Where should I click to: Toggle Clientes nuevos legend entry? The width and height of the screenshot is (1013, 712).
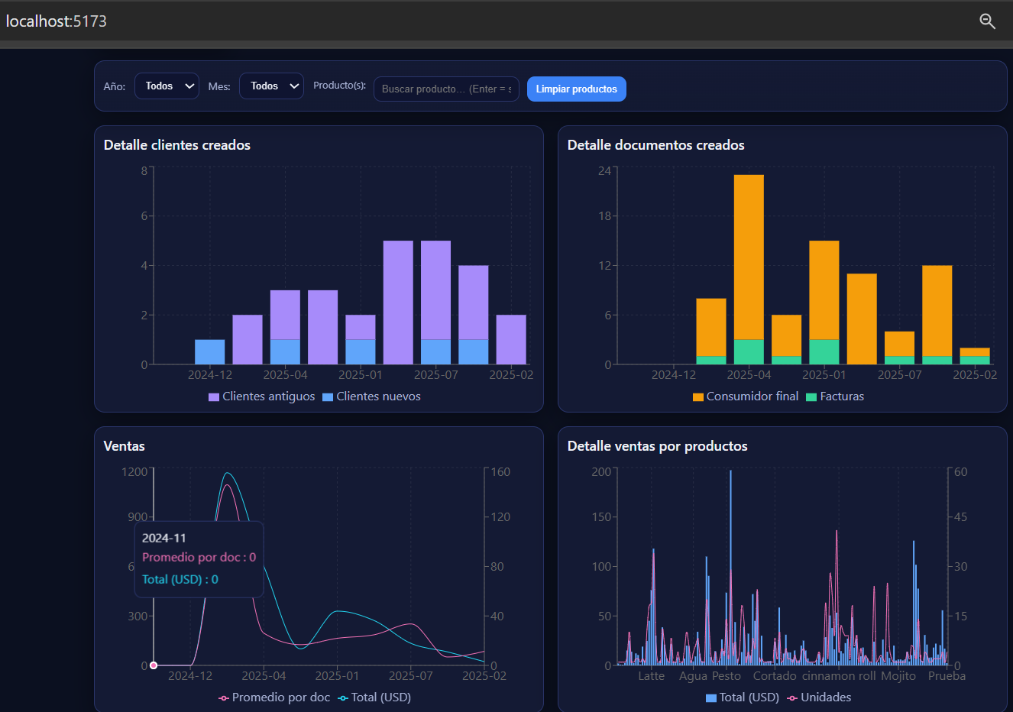click(371, 396)
